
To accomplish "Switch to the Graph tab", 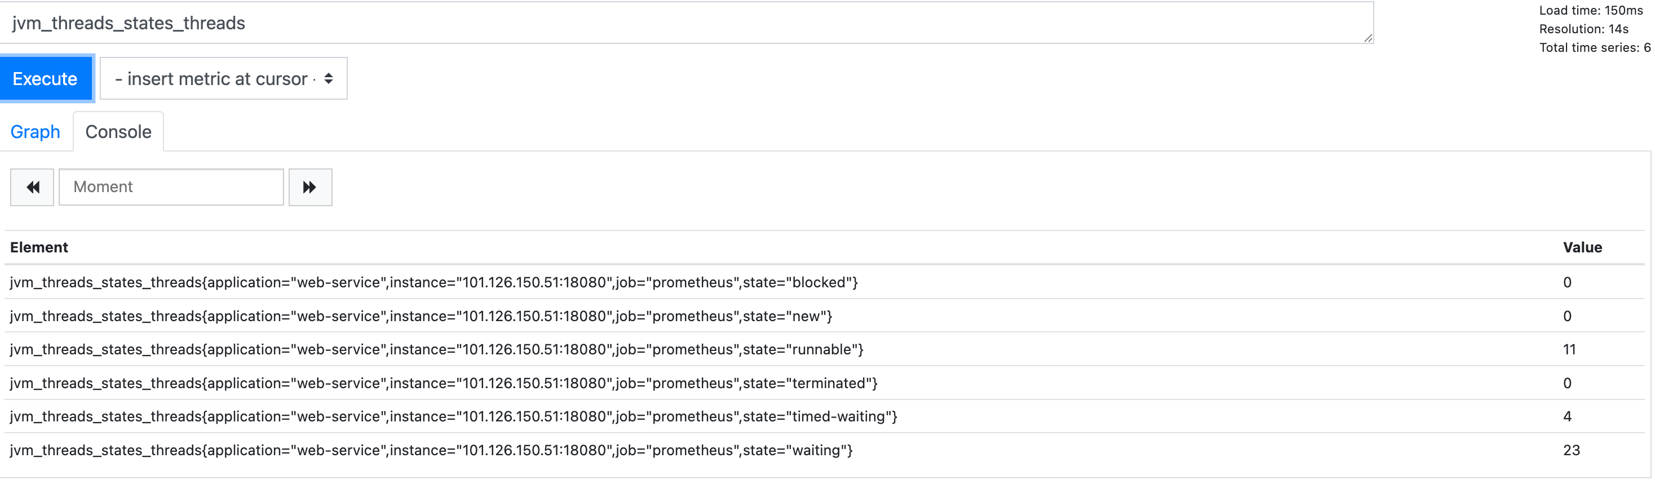I will pyautogui.click(x=36, y=132).
